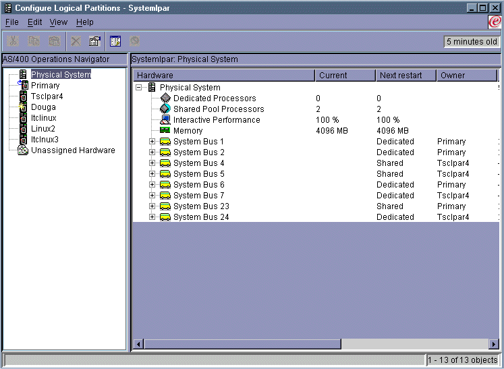Click the Hardware column header
This screenshot has width=504, height=369.
[224, 75]
